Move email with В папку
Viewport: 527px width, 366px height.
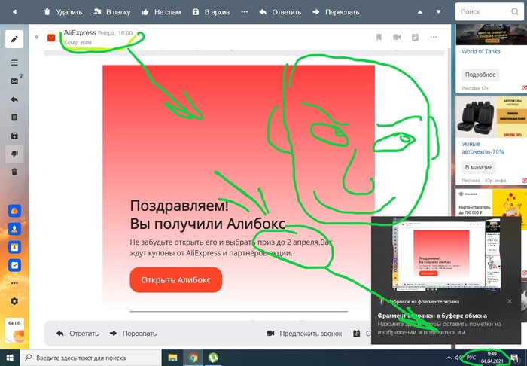(111, 12)
